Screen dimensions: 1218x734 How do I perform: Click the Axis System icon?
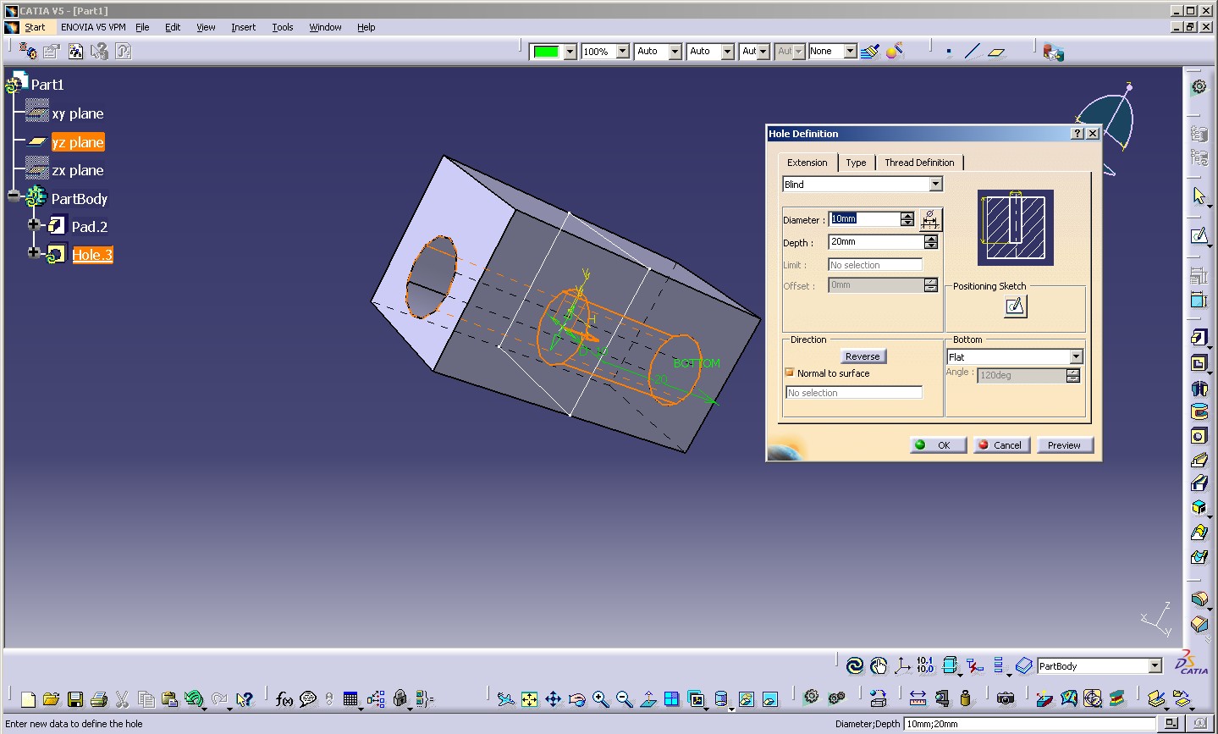(x=902, y=665)
